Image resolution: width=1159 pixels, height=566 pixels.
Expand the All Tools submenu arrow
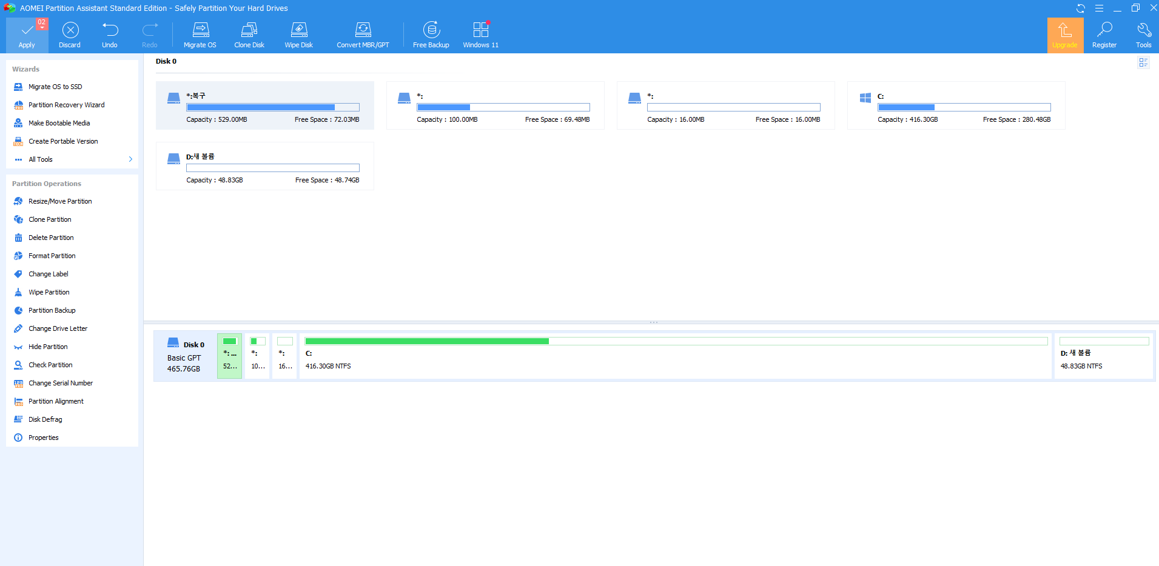pyautogui.click(x=130, y=159)
